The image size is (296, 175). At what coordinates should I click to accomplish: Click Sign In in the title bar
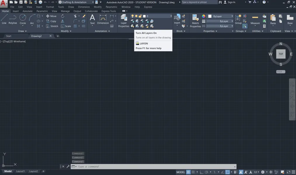[232, 2]
